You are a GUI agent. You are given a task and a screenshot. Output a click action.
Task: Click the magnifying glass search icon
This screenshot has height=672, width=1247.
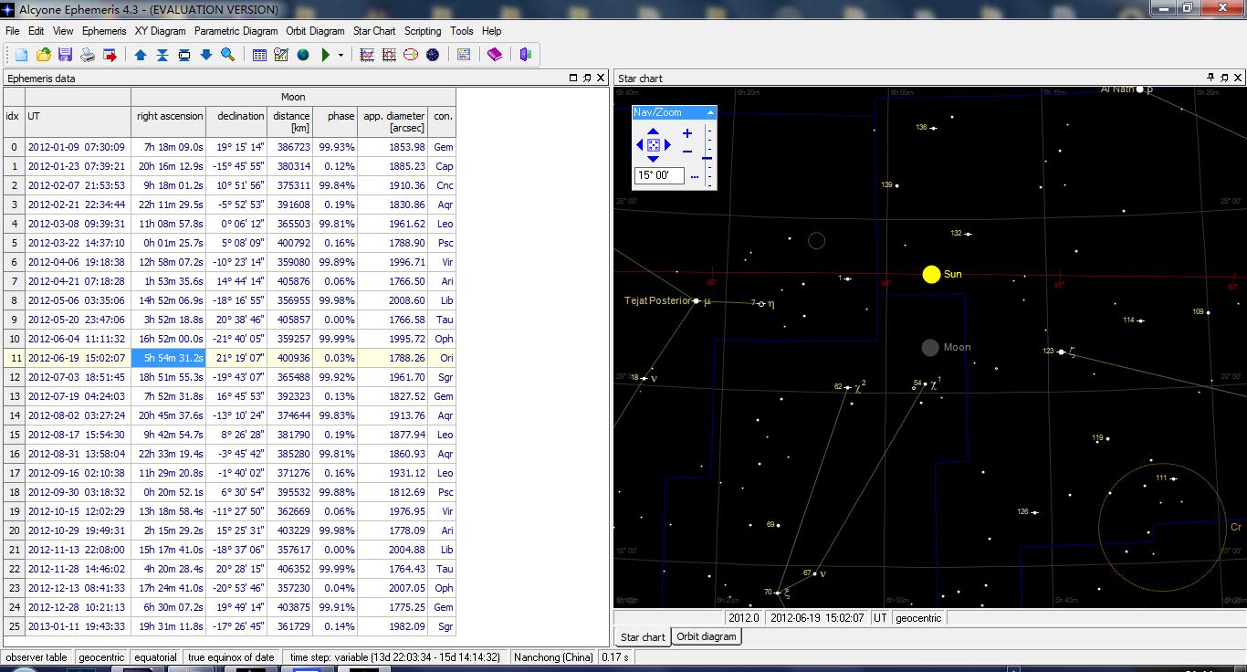pyautogui.click(x=227, y=55)
